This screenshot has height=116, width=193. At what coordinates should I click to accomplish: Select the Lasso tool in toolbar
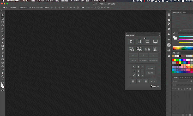pyautogui.click(x=3, y=26)
